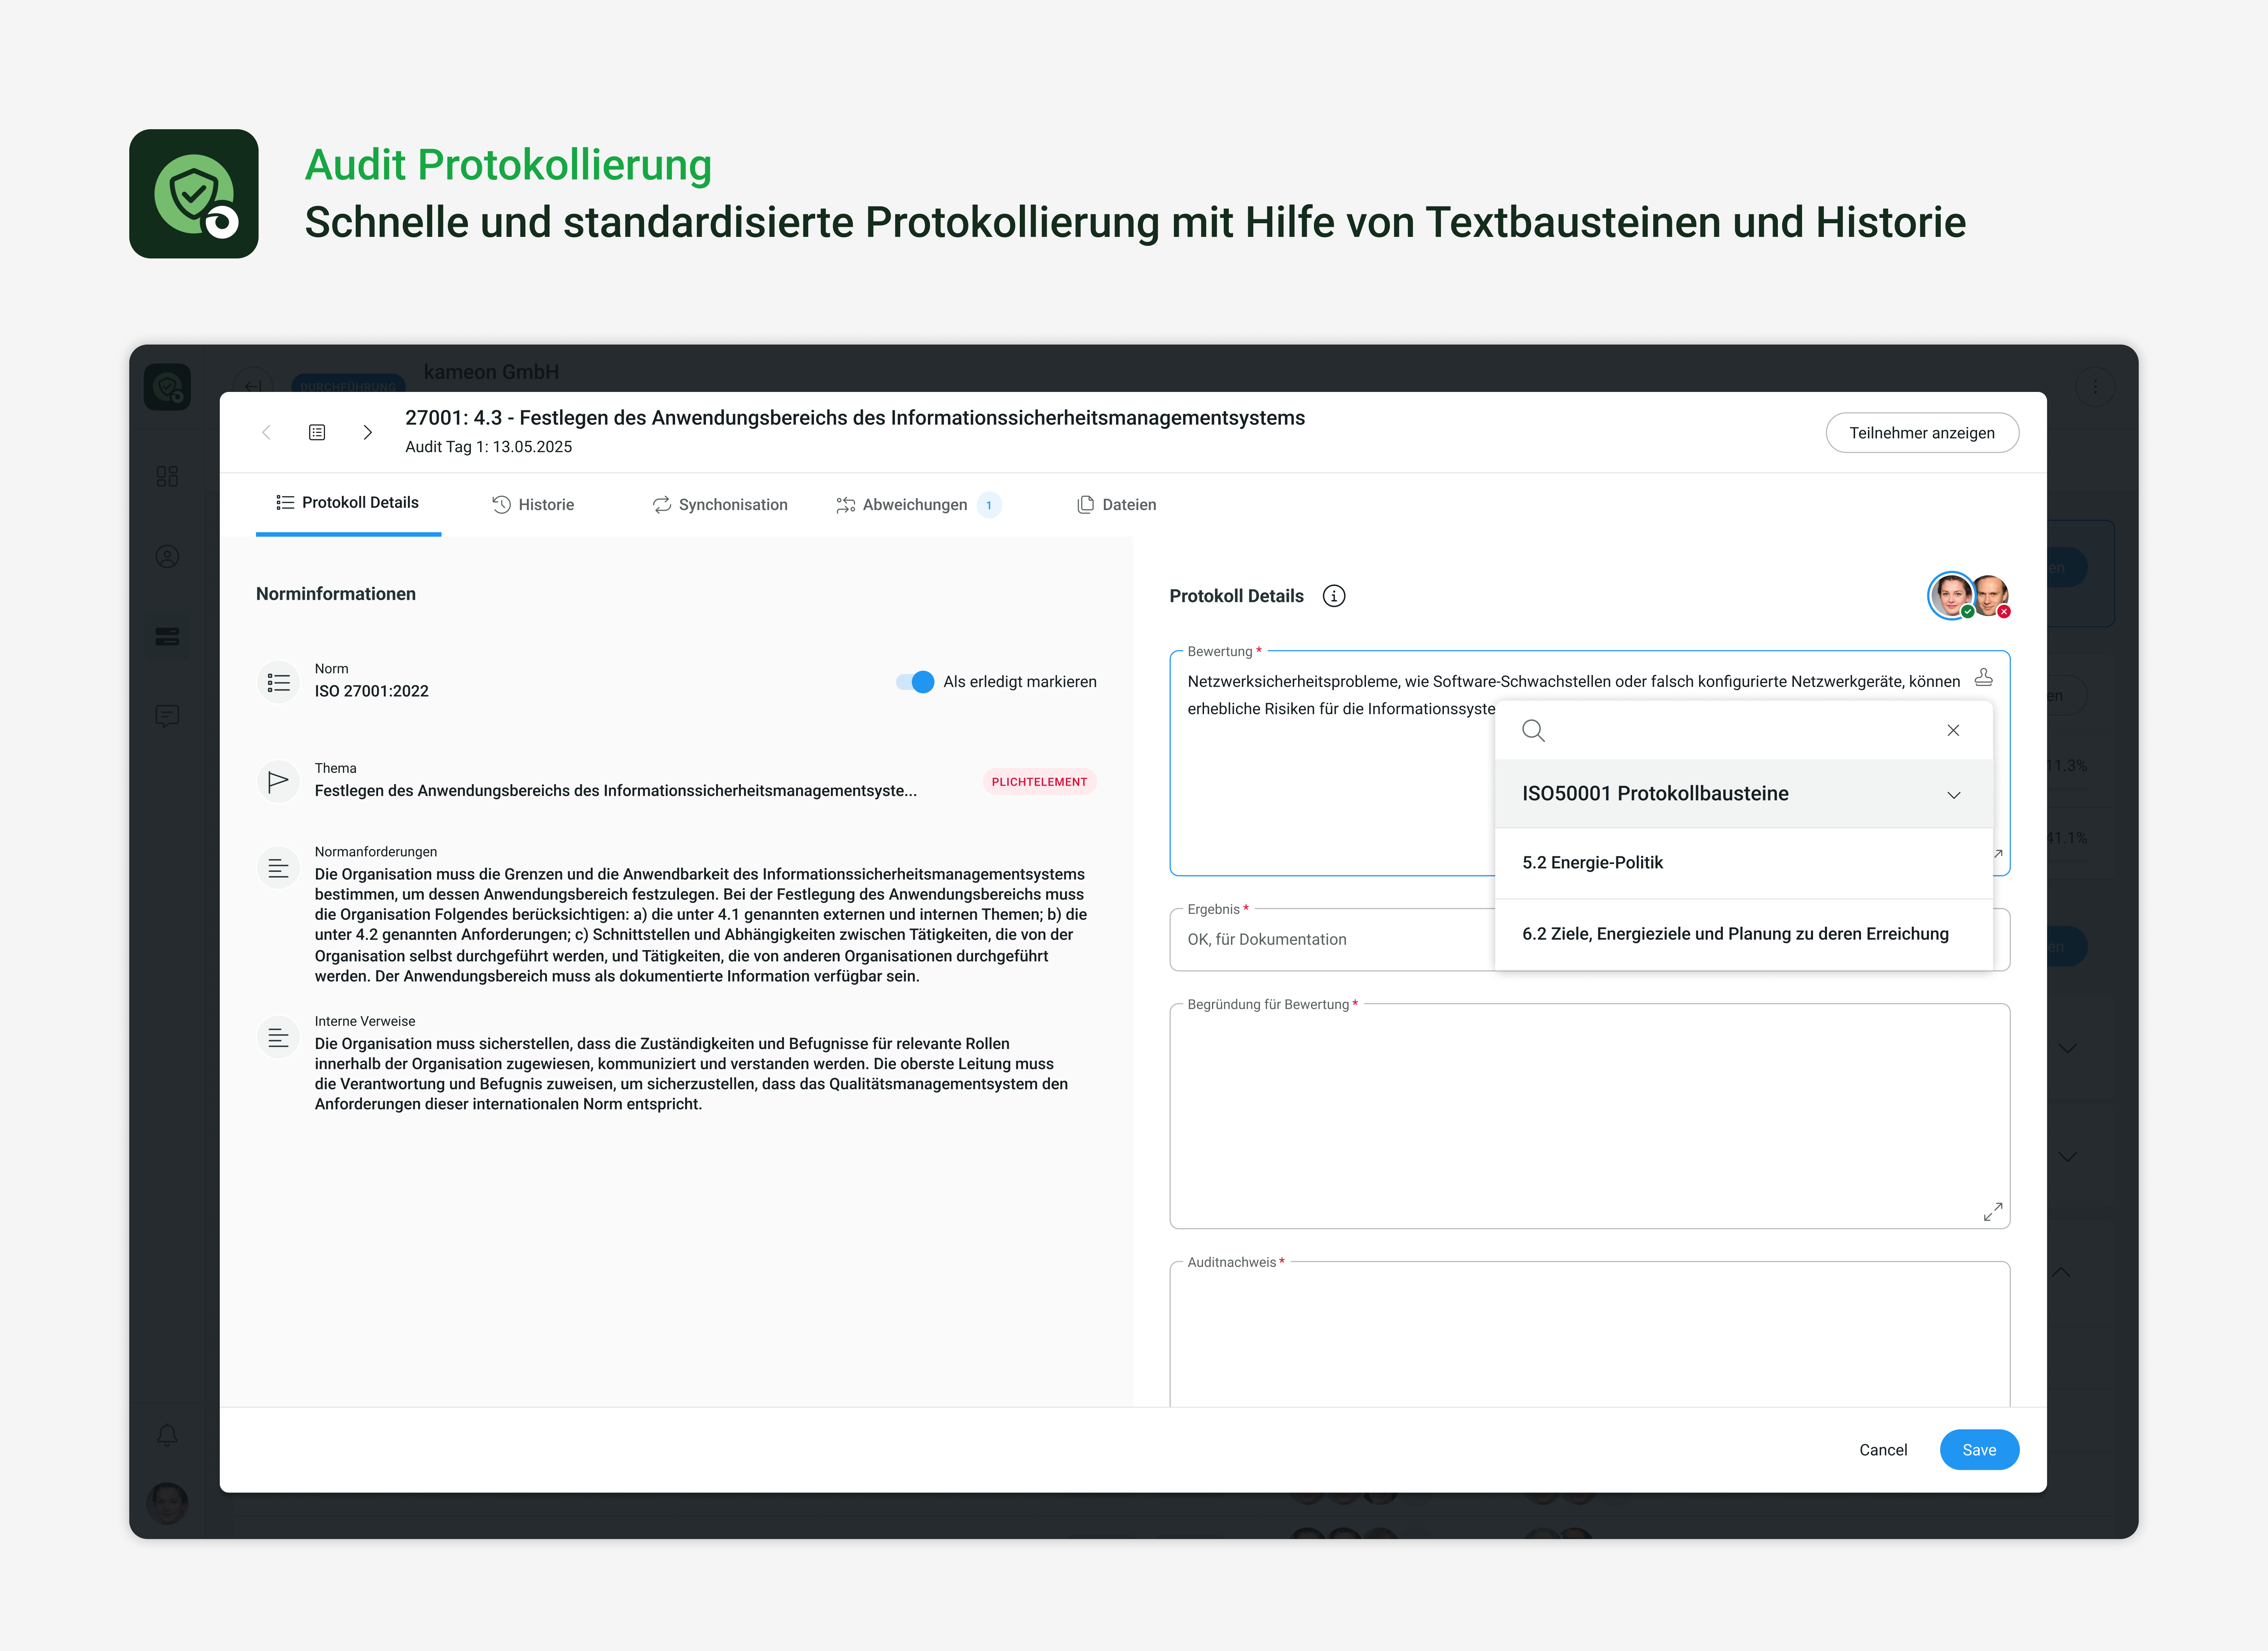
Task: Close the Textbausteine search popup
Action: coord(1953,730)
